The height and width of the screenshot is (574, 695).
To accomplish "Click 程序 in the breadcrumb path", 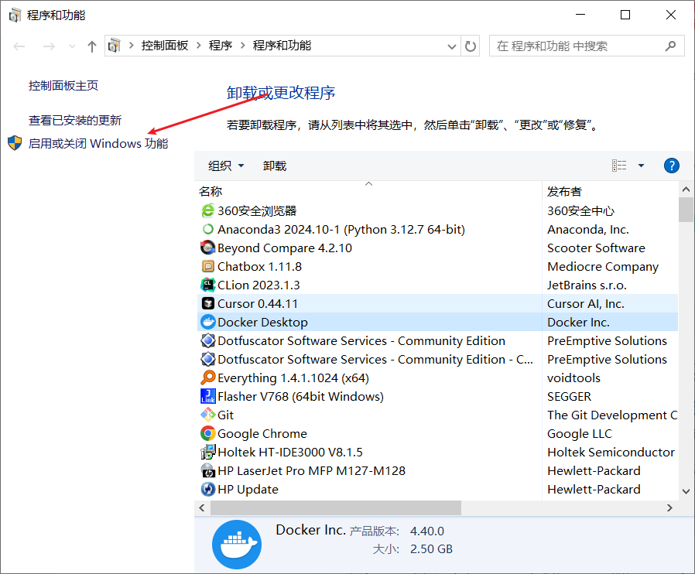I will coord(221,46).
